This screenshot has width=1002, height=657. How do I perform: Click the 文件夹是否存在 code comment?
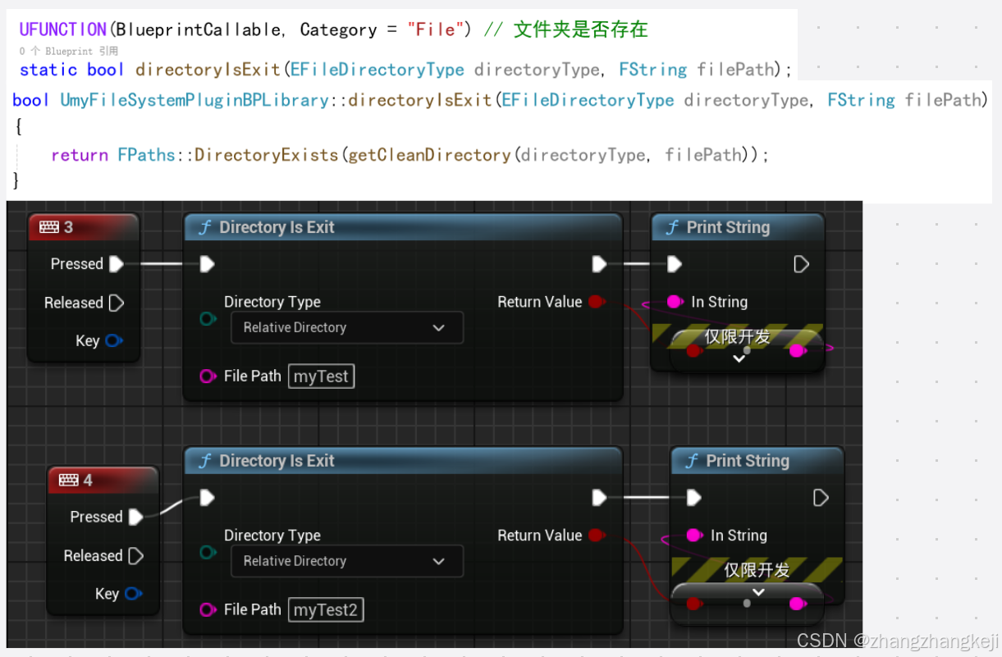coord(580,30)
